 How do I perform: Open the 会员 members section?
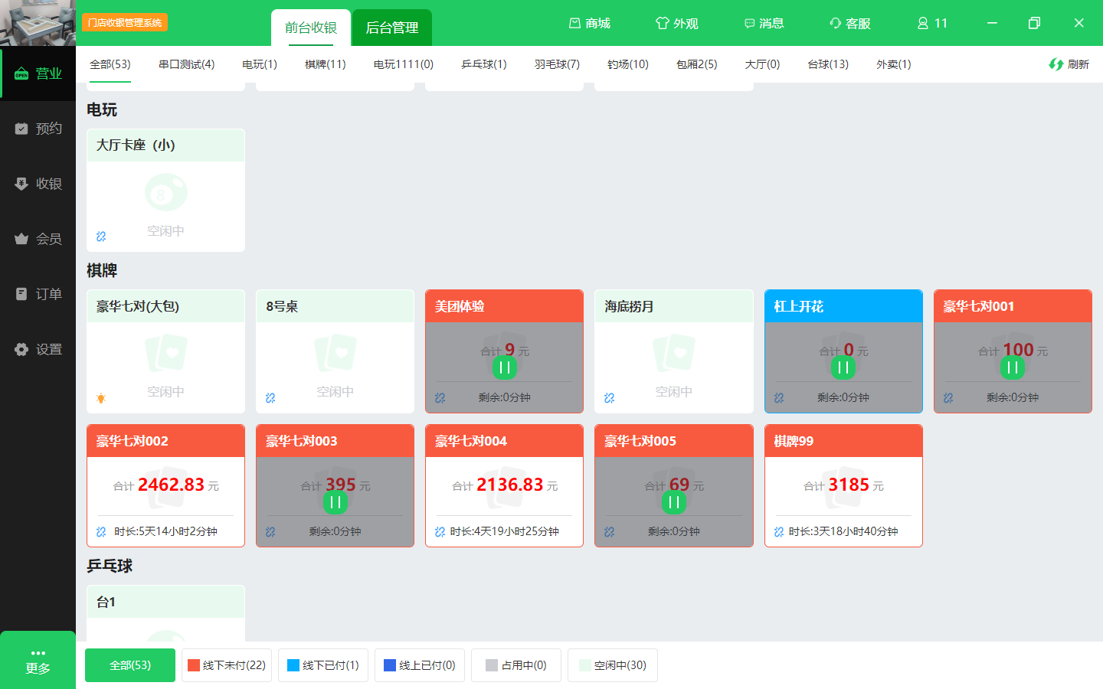point(38,239)
